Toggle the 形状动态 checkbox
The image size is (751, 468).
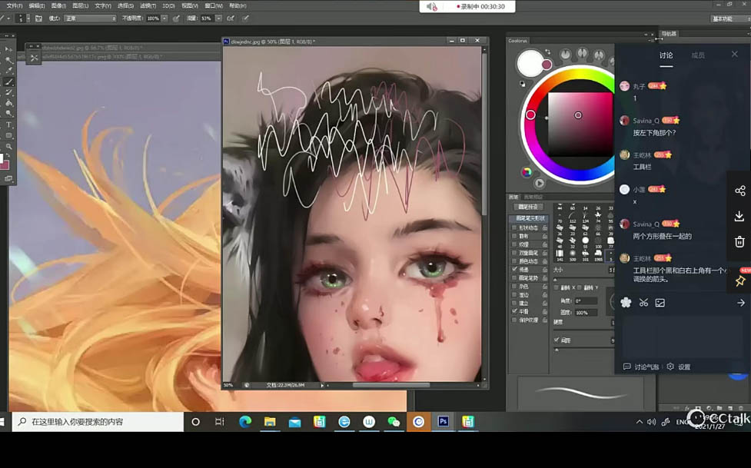(514, 227)
